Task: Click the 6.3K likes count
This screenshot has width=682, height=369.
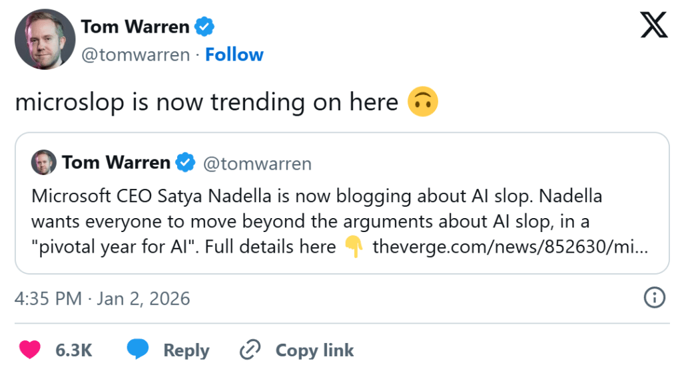Action: click(73, 350)
